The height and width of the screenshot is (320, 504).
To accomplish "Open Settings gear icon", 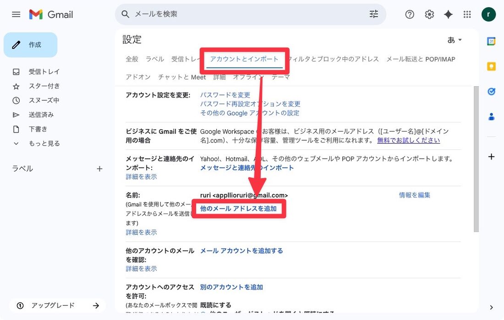I will click(x=429, y=15).
